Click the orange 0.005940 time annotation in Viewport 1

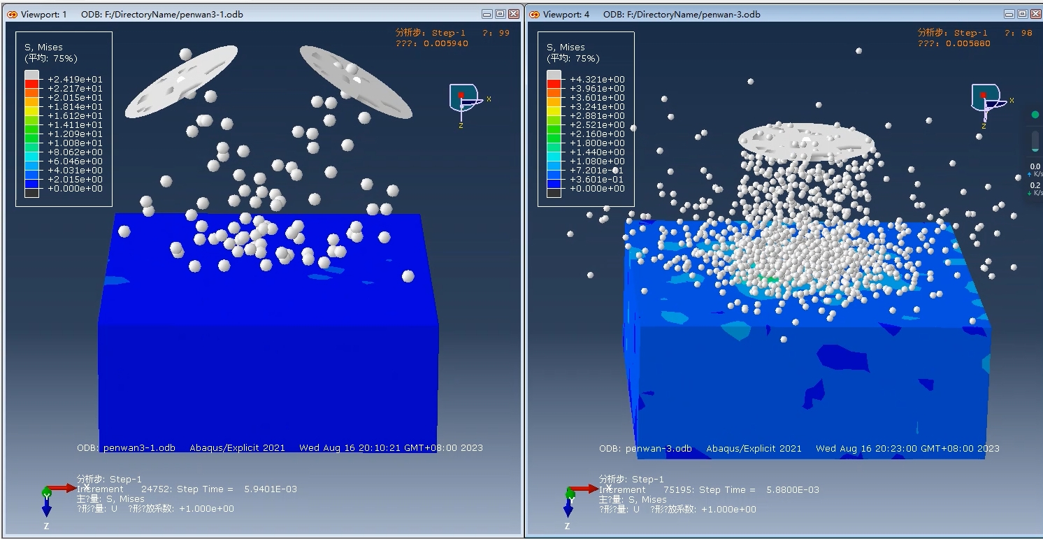(x=431, y=43)
